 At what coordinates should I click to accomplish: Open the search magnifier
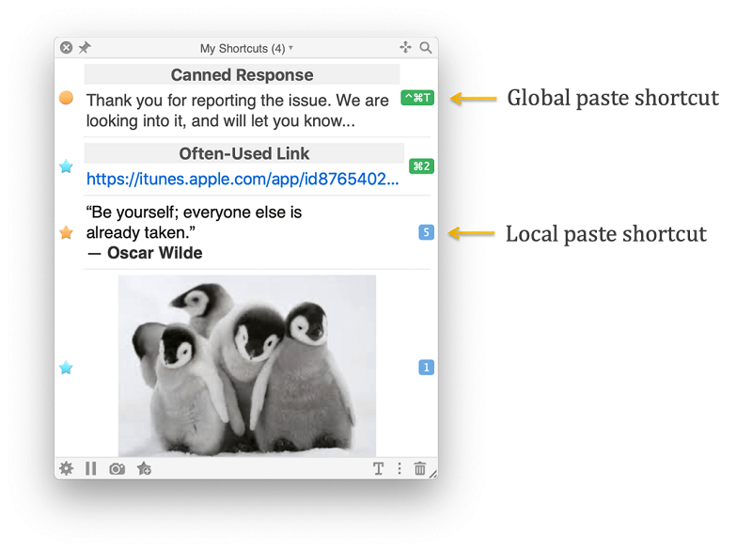pyautogui.click(x=426, y=47)
